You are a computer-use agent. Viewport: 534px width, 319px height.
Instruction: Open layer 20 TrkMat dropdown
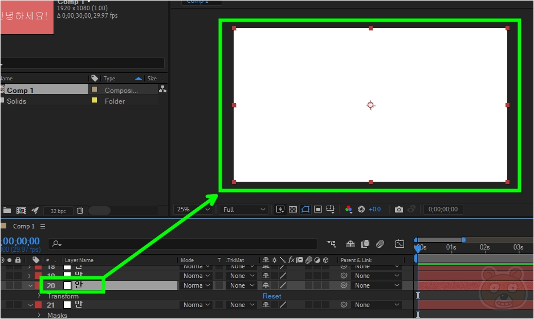click(x=242, y=285)
